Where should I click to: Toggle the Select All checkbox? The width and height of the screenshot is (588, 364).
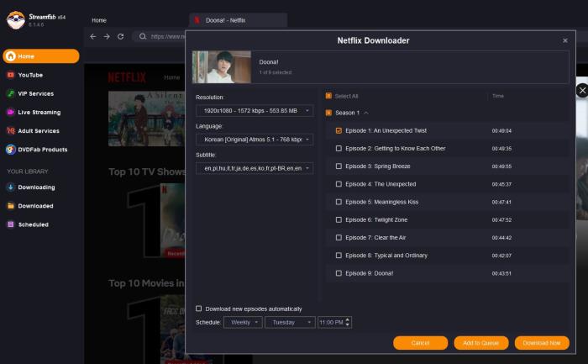coord(328,96)
